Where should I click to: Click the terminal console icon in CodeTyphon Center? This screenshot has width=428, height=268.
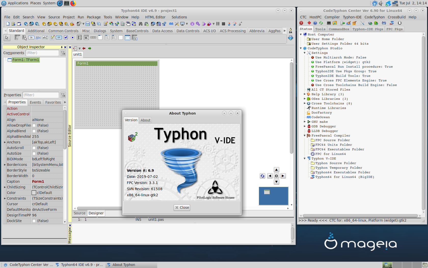click(329, 23)
